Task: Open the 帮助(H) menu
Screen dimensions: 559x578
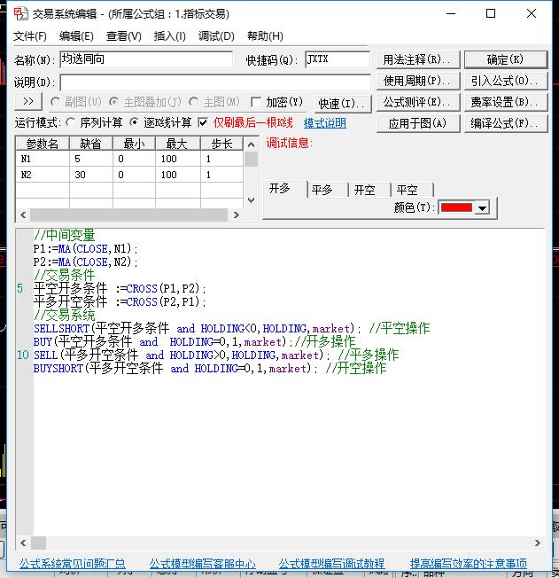Action: [x=265, y=36]
